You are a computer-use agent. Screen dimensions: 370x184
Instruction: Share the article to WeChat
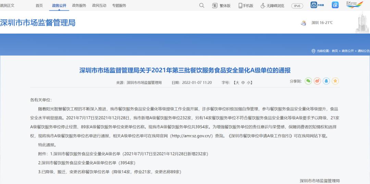(x=308, y=81)
